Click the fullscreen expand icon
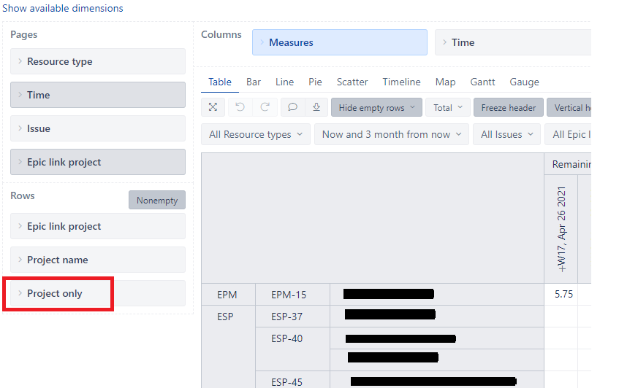This screenshot has height=388, width=638. pos(213,107)
